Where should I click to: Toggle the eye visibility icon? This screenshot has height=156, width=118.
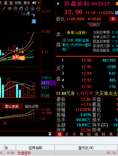tap(10, 9)
